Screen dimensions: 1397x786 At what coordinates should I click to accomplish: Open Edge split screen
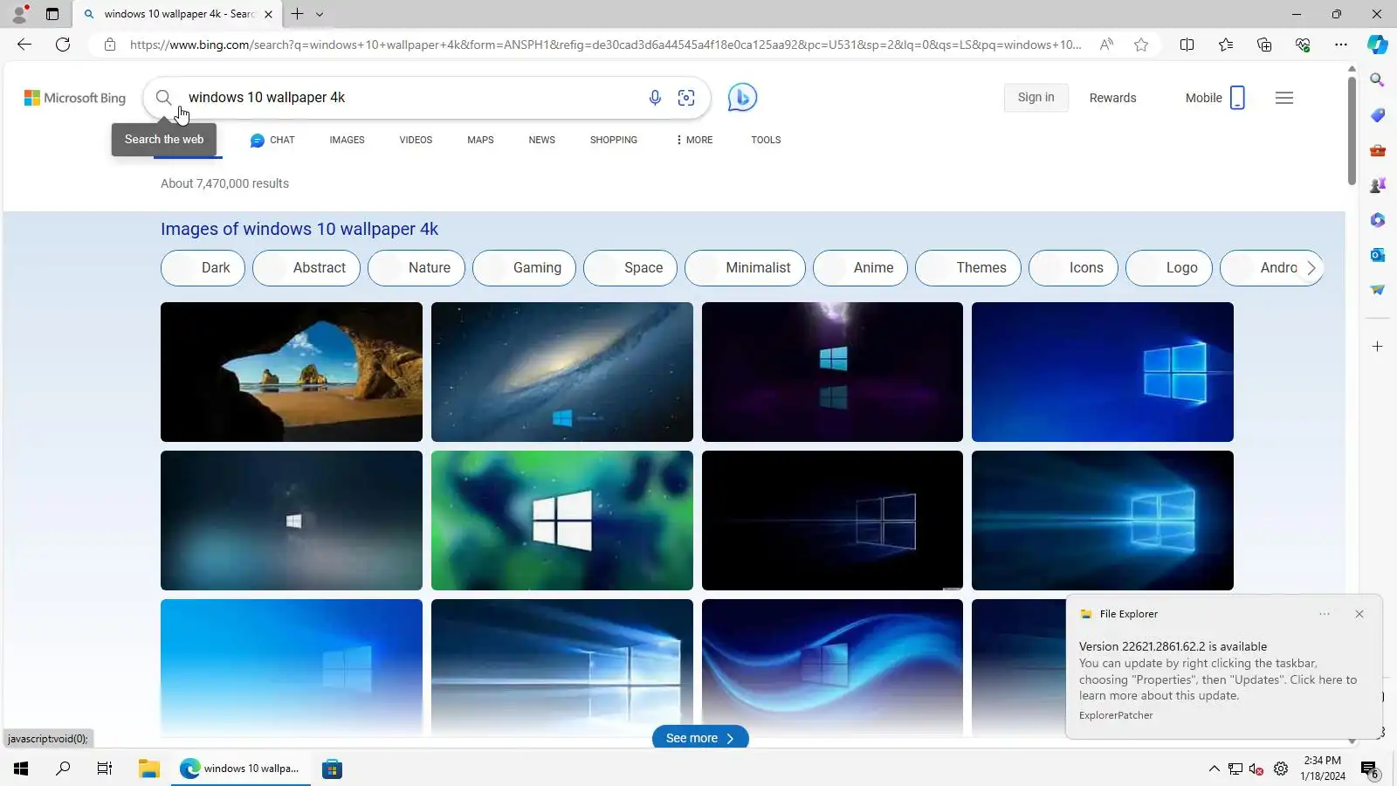pyautogui.click(x=1187, y=45)
